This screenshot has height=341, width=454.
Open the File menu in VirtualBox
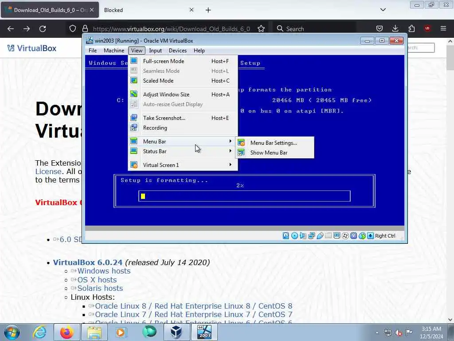[93, 51]
